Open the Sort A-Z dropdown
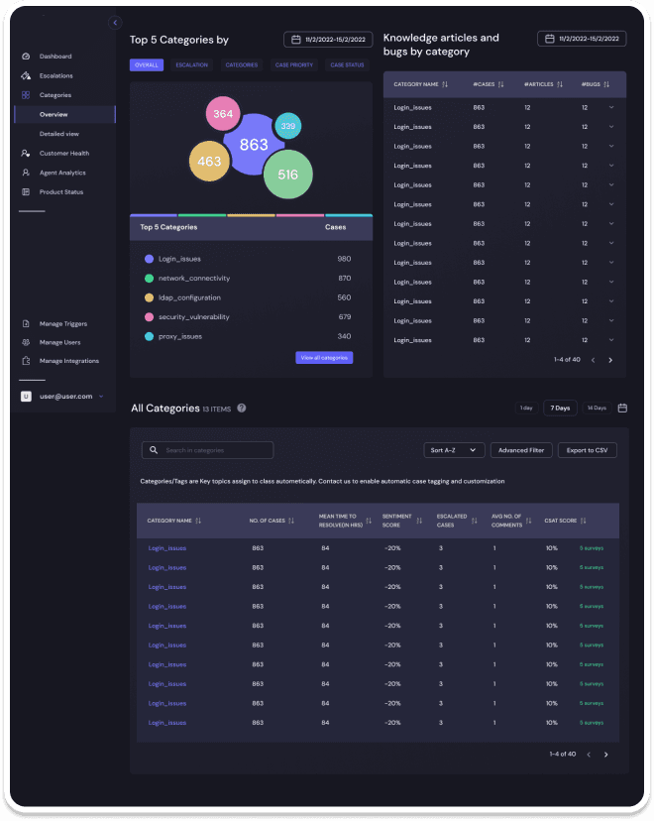Viewport: 654px width, 821px height. point(454,450)
